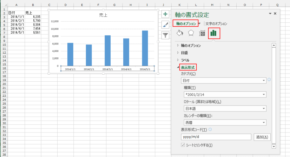This screenshot has height=157, width=290.
Task: Close the 軸の書式設定 pane
Action: (275, 13)
